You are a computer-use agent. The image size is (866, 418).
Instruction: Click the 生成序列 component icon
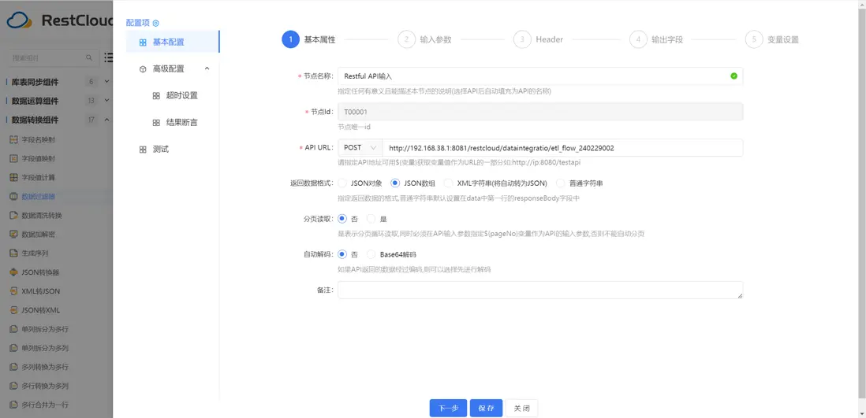pyautogui.click(x=14, y=253)
